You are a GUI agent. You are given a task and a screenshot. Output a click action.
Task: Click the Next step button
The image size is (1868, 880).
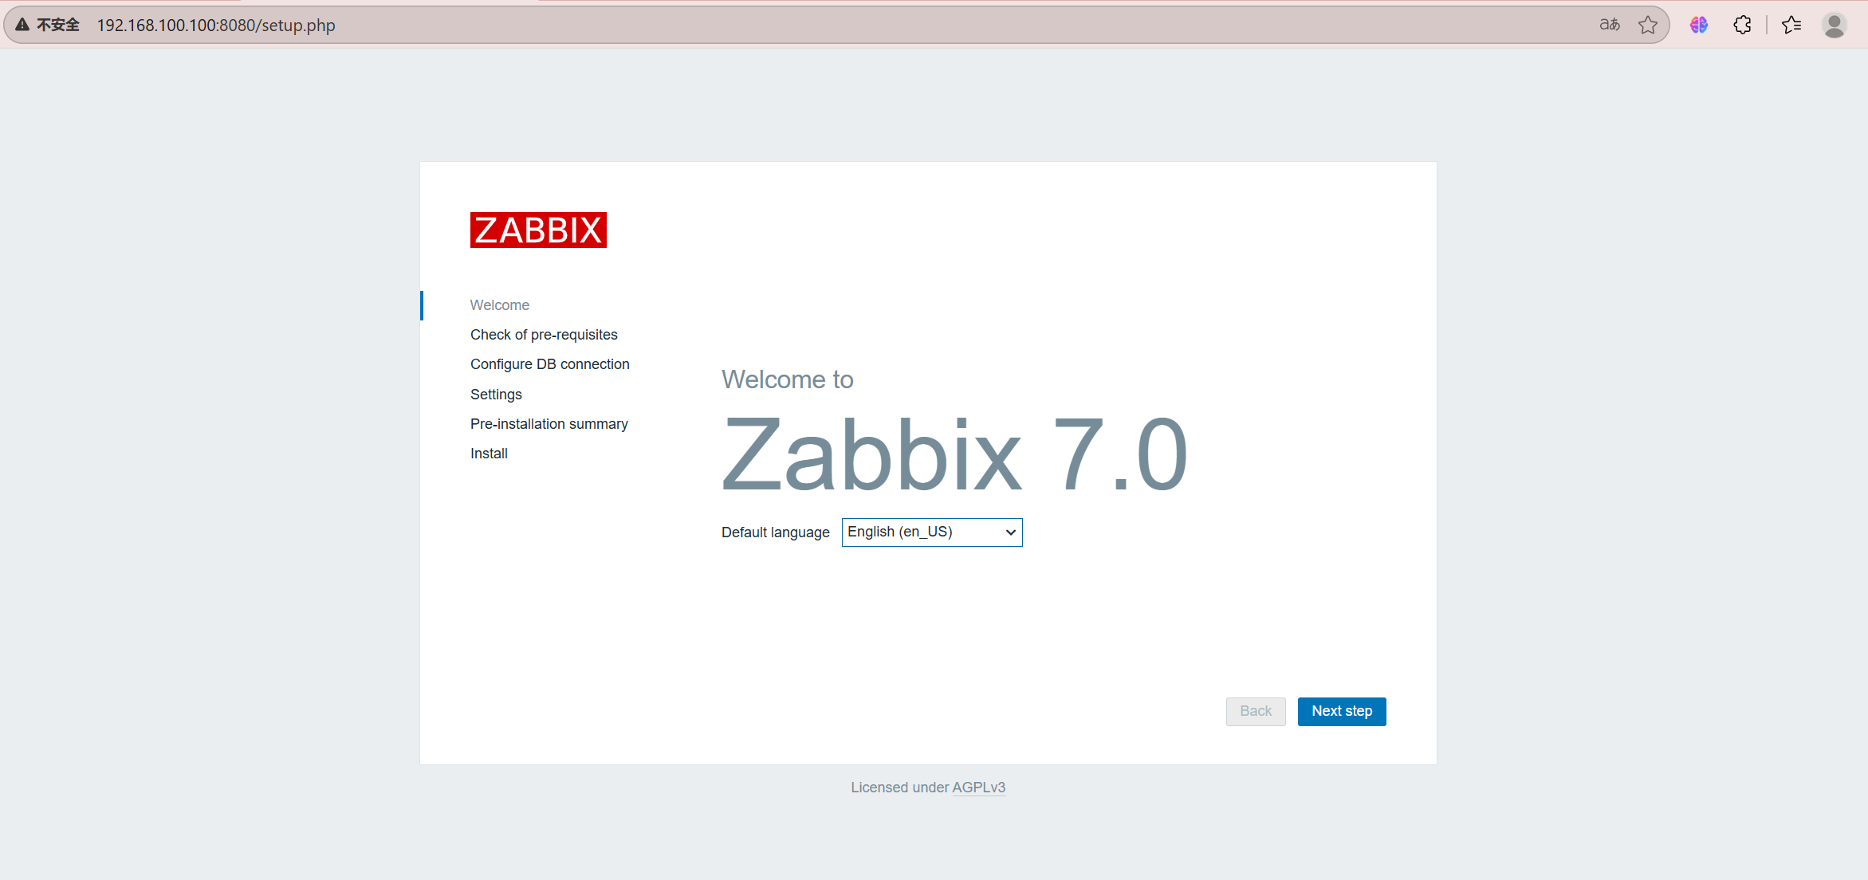[x=1341, y=711]
